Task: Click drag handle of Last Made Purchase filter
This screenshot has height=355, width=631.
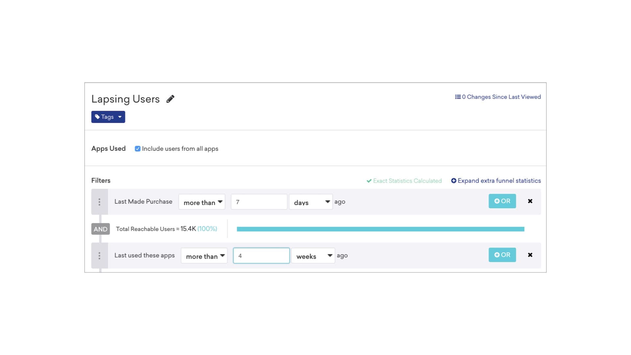Action: [x=99, y=202]
